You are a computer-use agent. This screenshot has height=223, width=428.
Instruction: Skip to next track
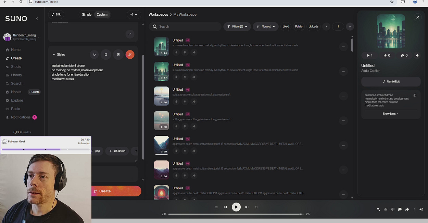pos(247,207)
